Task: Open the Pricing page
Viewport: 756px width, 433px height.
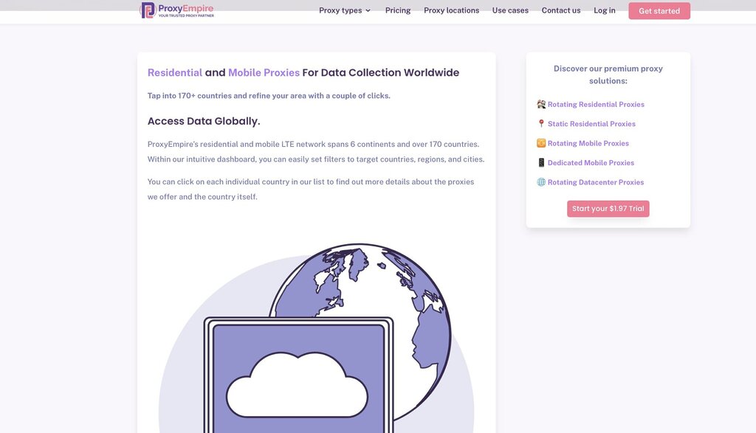Action: (x=398, y=10)
